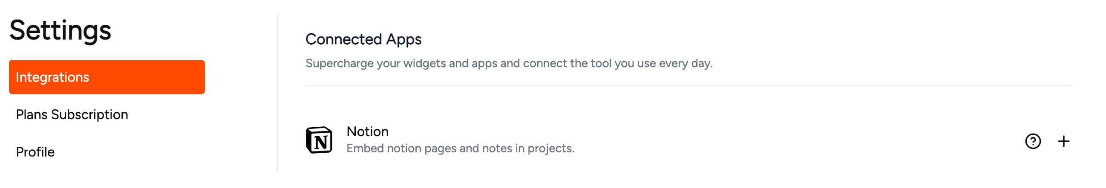Open the Plans Subscription section
1106x188 pixels.
72,114
